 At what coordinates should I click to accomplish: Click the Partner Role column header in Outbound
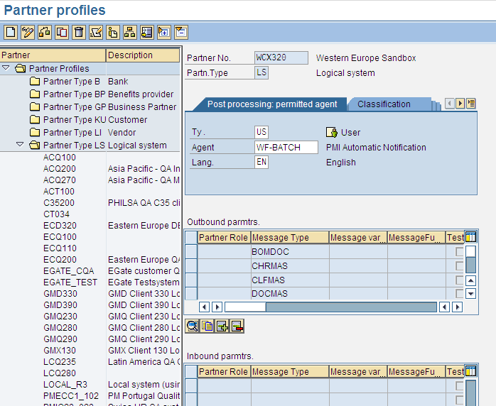pyautogui.click(x=224, y=238)
